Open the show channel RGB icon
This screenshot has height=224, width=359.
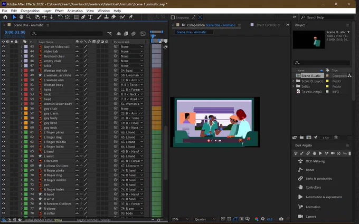coord(257,219)
